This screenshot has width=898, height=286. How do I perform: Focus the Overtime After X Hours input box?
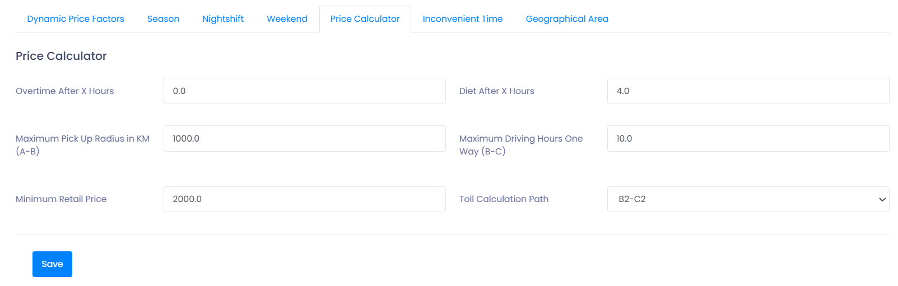(304, 91)
